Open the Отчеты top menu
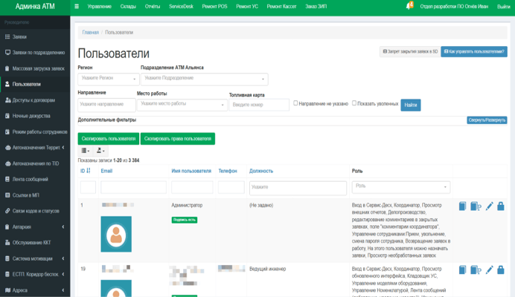Viewport: 515px width, 297px height. pyautogui.click(x=153, y=6)
